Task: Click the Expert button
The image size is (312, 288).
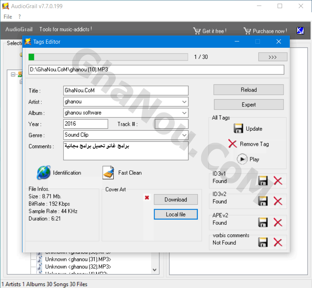Action: 249,104
